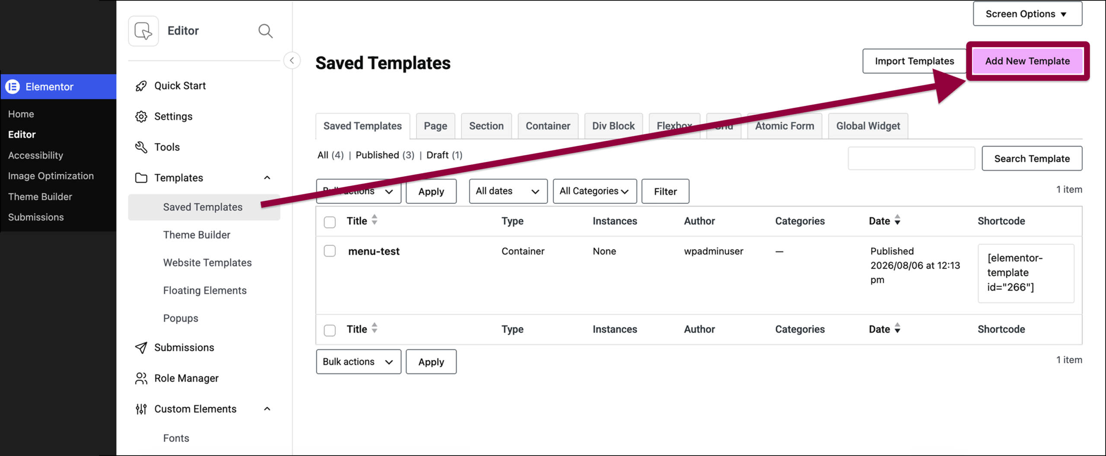The height and width of the screenshot is (456, 1106).
Task: Switch to the Global Widget tab
Action: coord(868,126)
